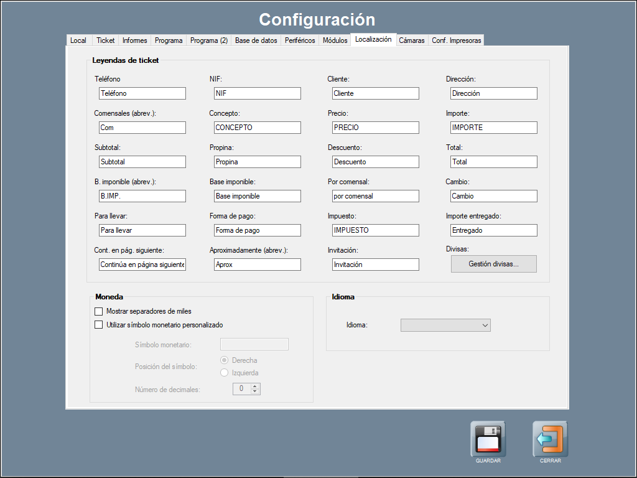This screenshot has width=637, height=478.
Task: Click the Símbolo monetario input box
Action: [x=254, y=345]
